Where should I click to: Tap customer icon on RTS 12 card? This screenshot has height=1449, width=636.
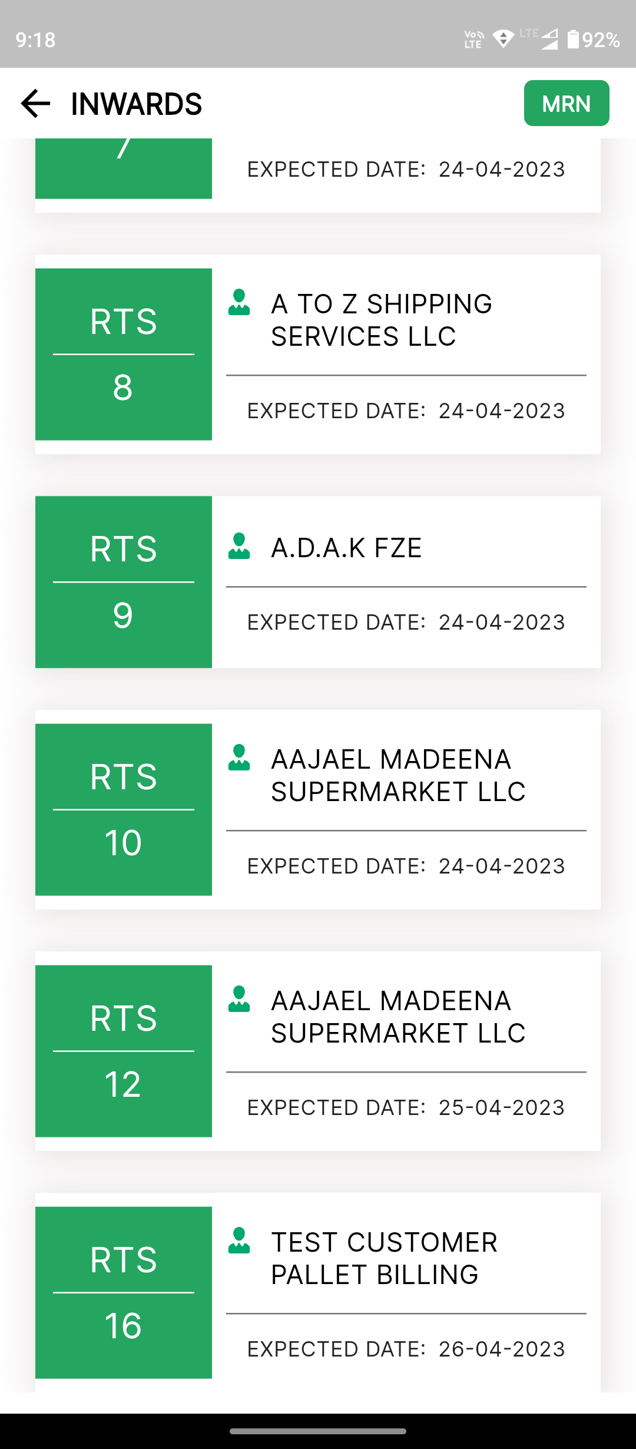pos(239,1000)
